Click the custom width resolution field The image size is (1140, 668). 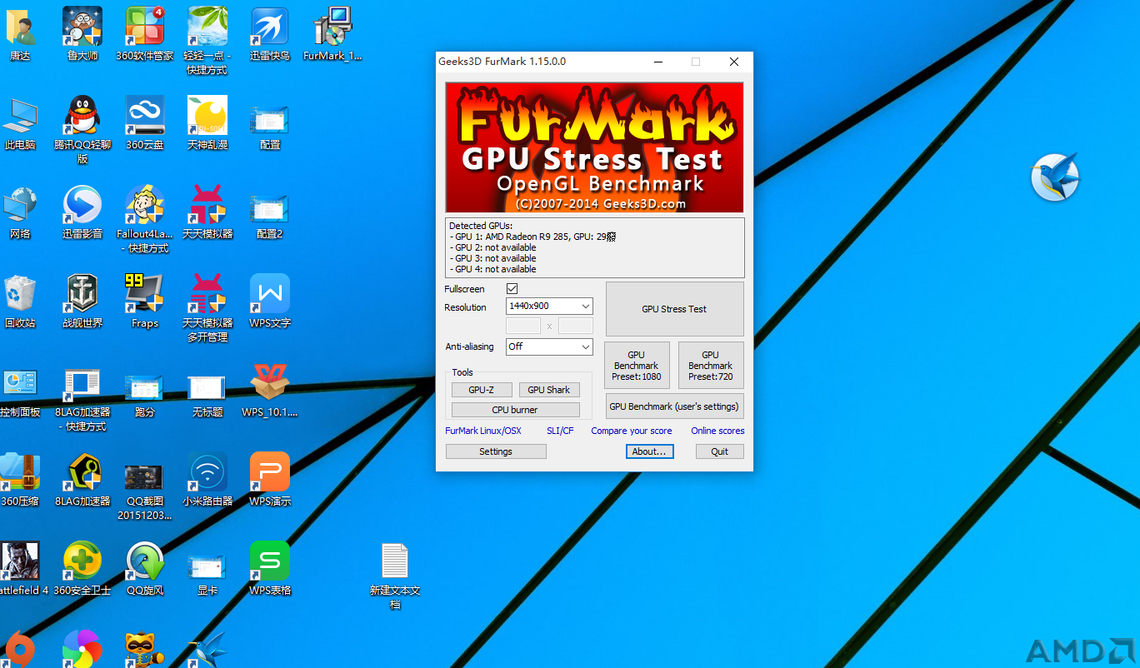point(523,326)
